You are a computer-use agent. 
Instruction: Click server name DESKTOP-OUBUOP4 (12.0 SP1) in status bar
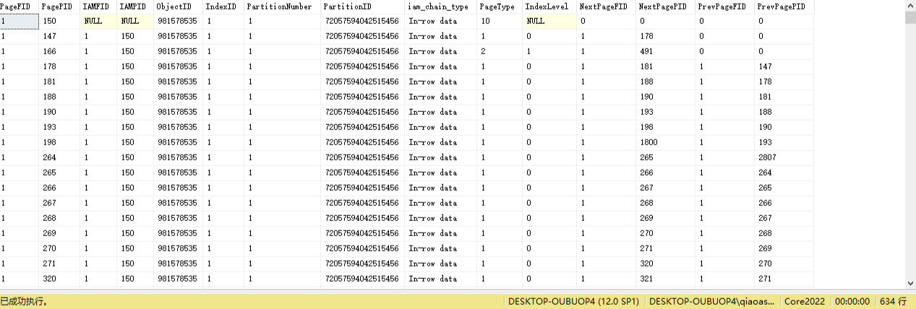[574, 302]
